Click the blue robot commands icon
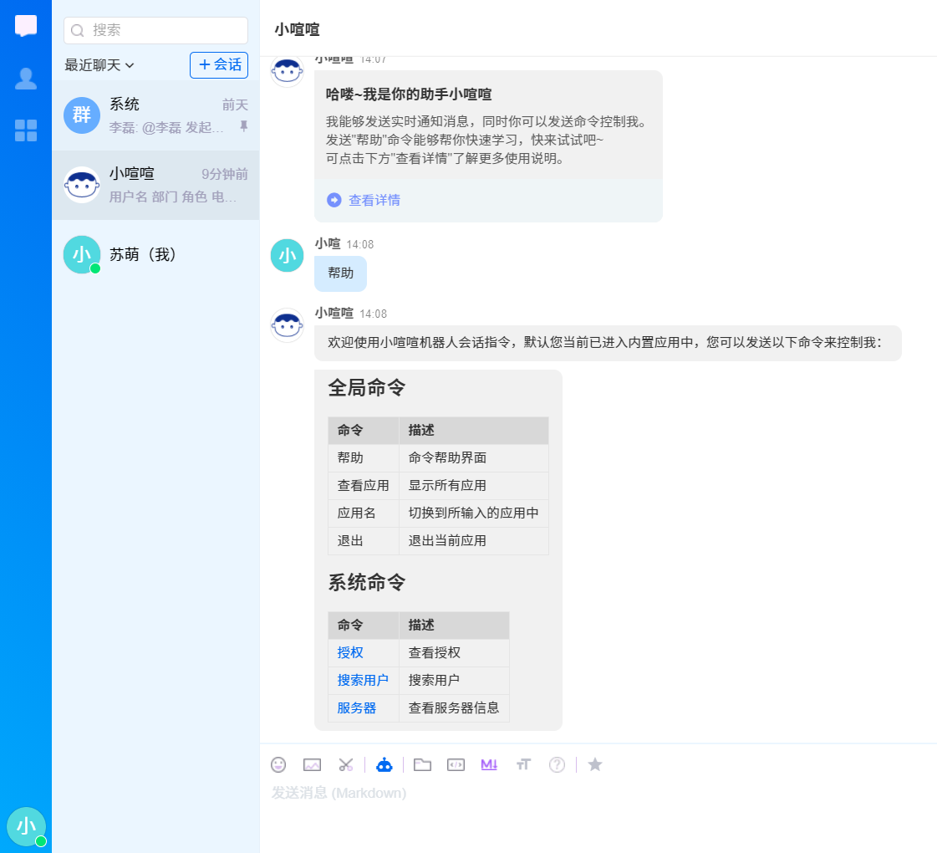937x853 pixels. click(384, 764)
